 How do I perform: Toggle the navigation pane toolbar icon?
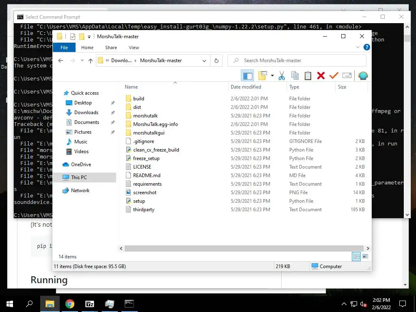pos(247,76)
